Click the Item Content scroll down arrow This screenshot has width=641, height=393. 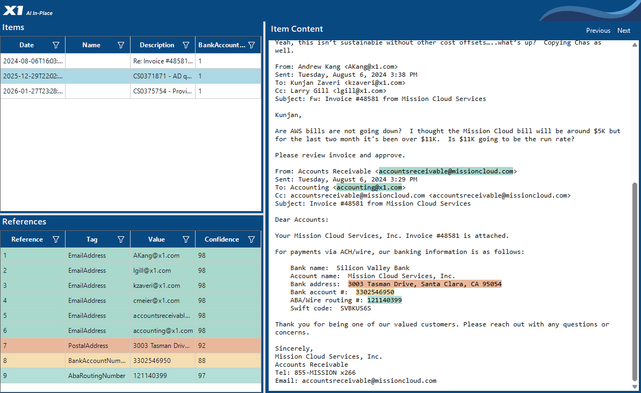click(x=634, y=387)
